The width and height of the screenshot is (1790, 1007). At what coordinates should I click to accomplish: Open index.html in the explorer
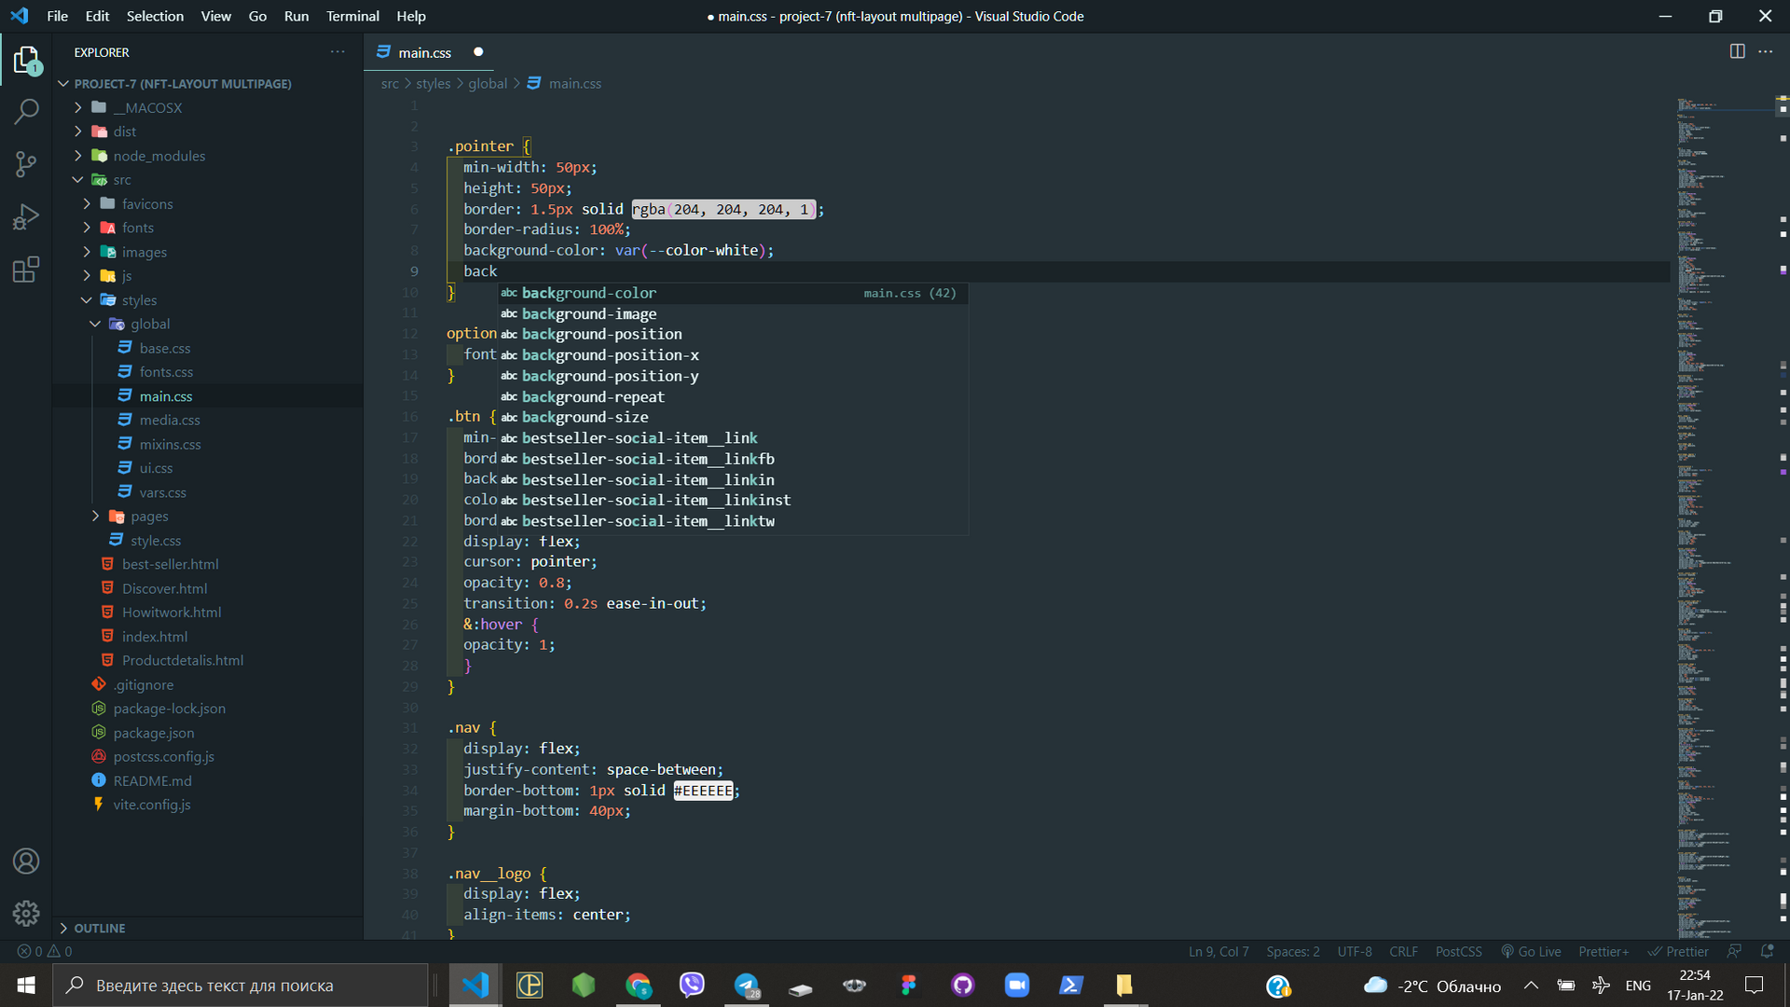pyautogui.click(x=155, y=636)
